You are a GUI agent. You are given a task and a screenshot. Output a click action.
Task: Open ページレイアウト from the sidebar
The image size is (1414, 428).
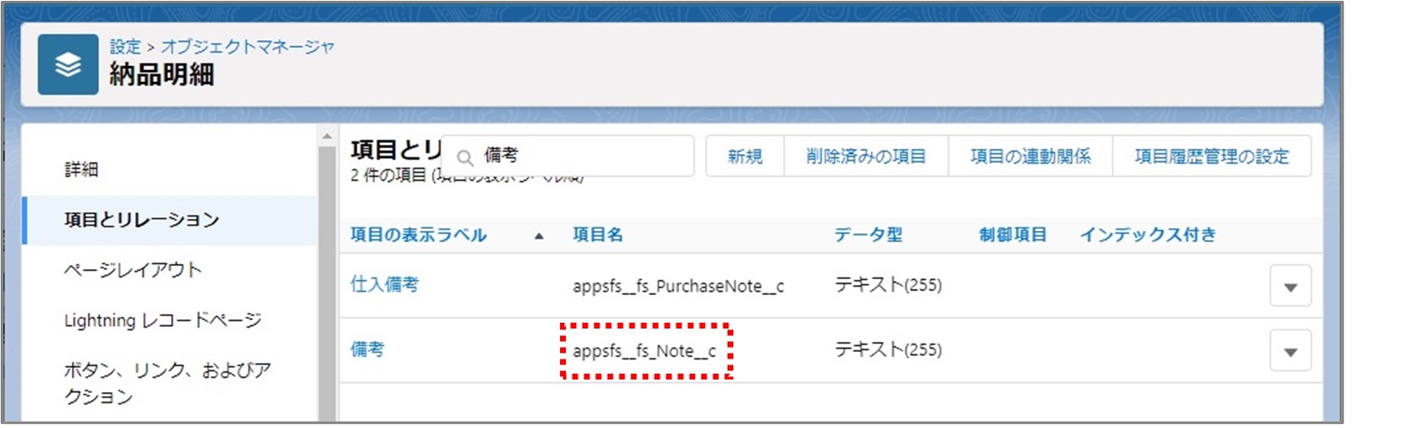(133, 270)
